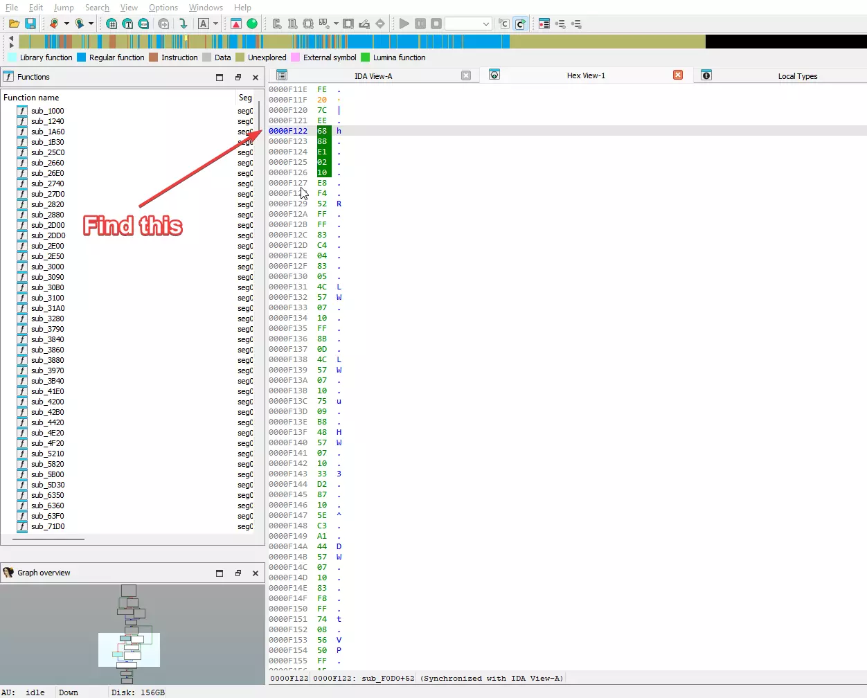Open the Help menu
This screenshot has height=698, width=867.
pyautogui.click(x=242, y=8)
